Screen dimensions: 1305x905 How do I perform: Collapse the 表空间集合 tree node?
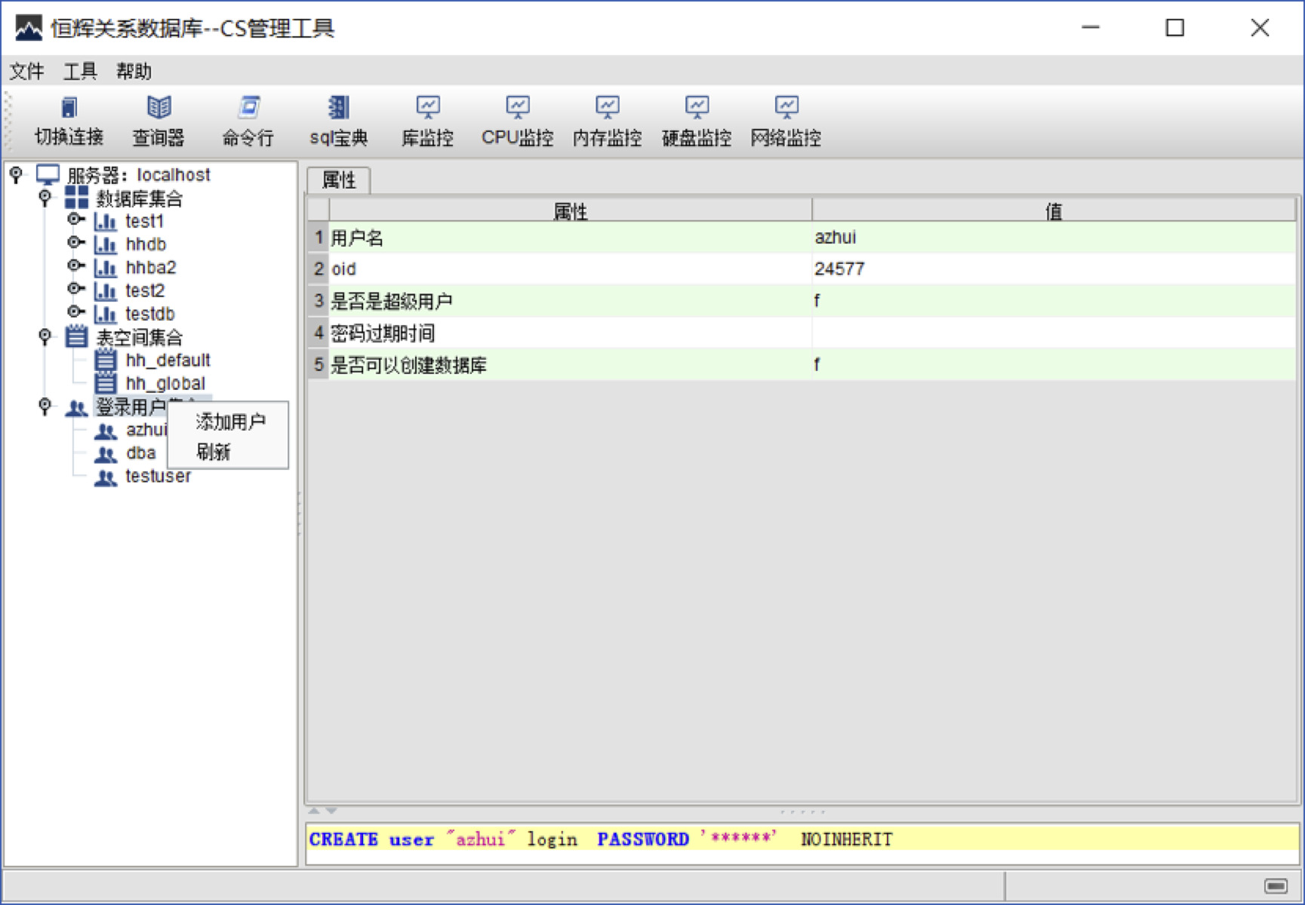pyautogui.click(x=45, y=336)
